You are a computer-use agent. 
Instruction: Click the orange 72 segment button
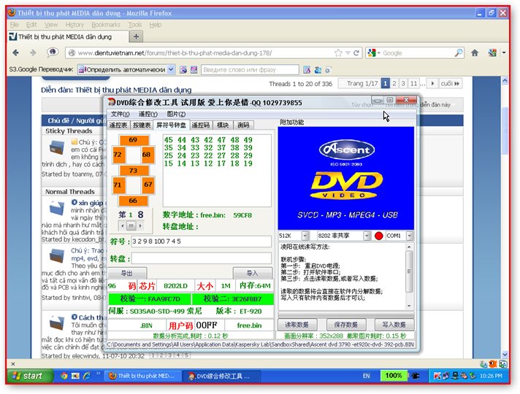118,155
